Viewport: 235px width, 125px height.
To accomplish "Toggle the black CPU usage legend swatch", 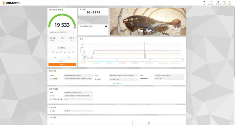I will (x=138, y=62).
